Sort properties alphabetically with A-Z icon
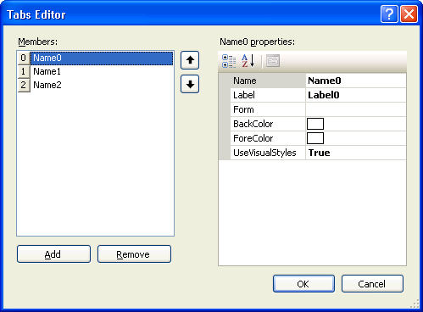 pyautogui.click(x=248, y=61)
